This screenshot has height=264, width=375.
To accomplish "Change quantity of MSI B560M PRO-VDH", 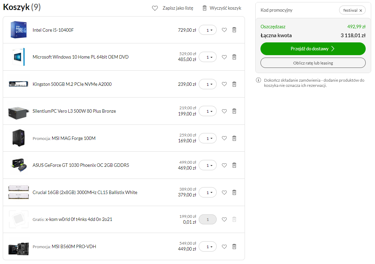I will tap(208, 247).
